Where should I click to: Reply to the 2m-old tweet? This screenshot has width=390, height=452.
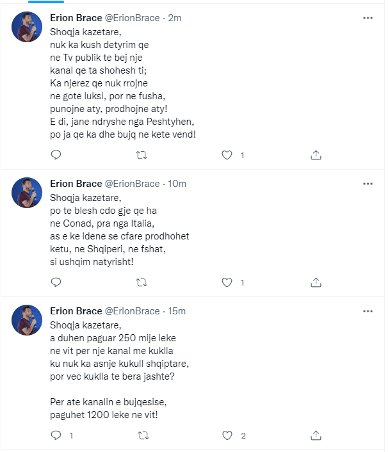coord(56,155)
